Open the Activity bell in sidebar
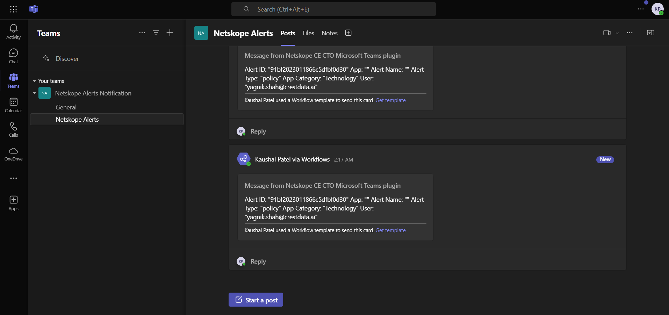 click(x=14, y=32)
